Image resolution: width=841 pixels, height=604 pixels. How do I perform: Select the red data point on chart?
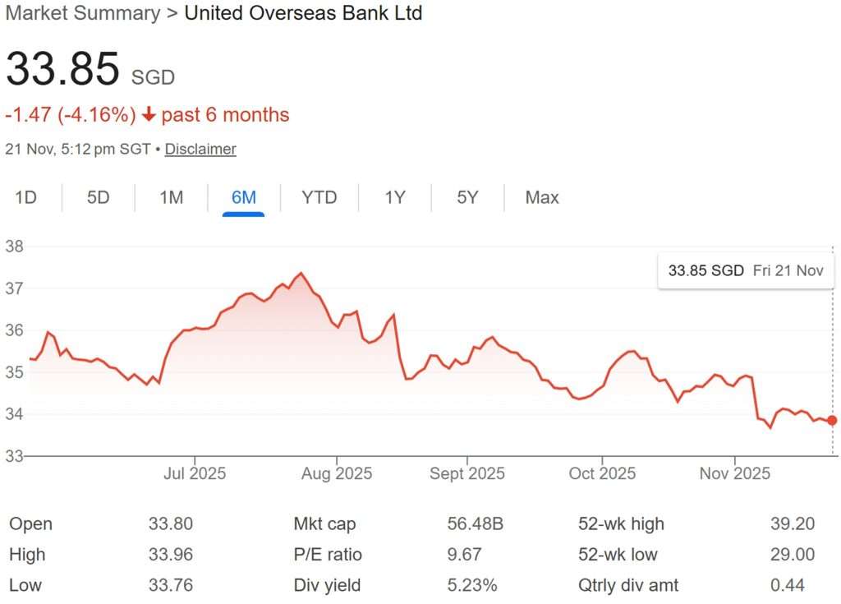point(831,422)
